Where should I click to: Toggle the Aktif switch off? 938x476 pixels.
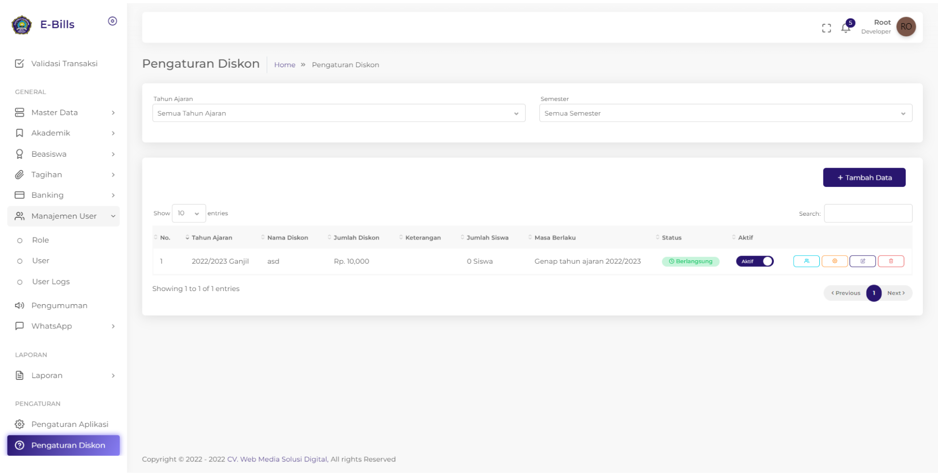click(755, 261)
